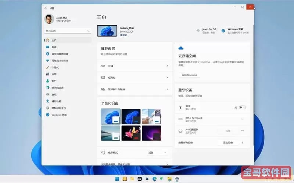Click the 查找设置 search field
Viewport: 294px width, 183px height.
pos(68,31)
